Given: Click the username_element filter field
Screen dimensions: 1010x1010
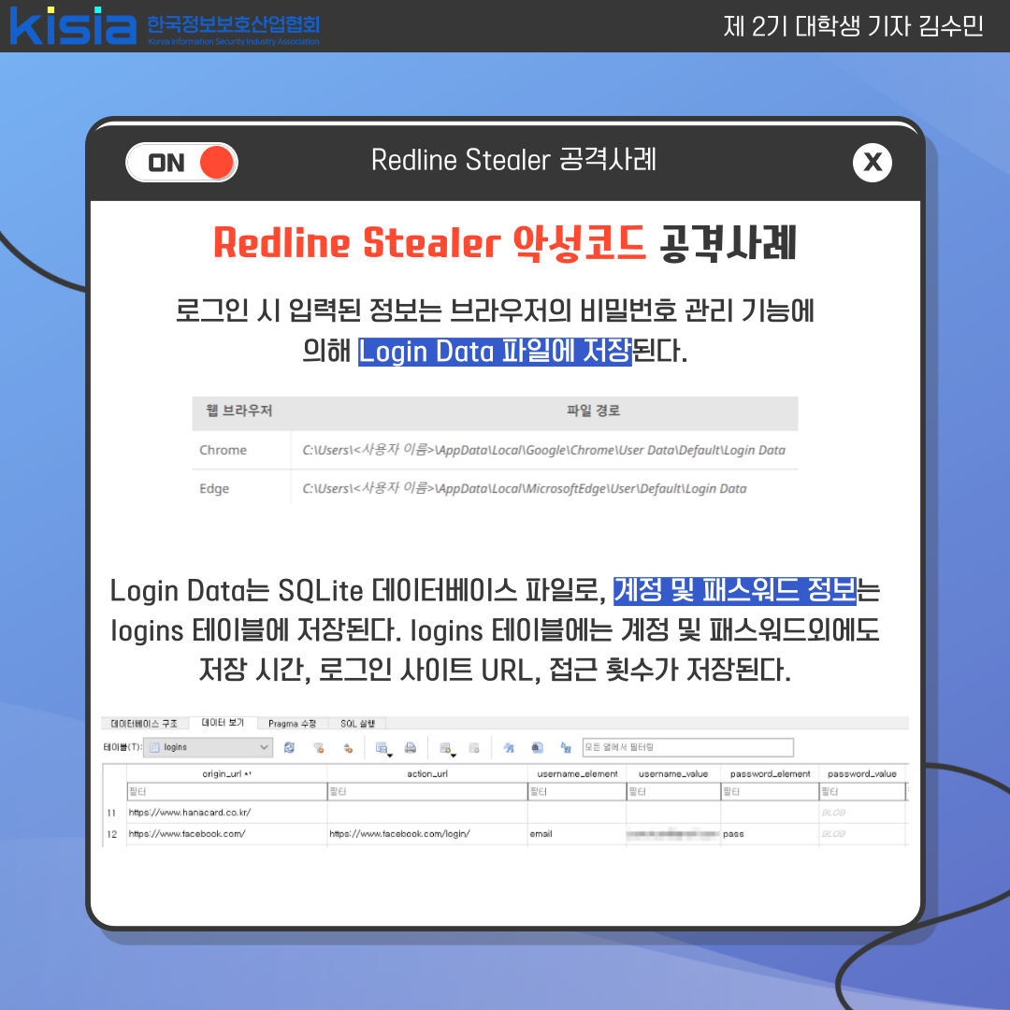Looking at the screenshot, I should tap(577, 792).
